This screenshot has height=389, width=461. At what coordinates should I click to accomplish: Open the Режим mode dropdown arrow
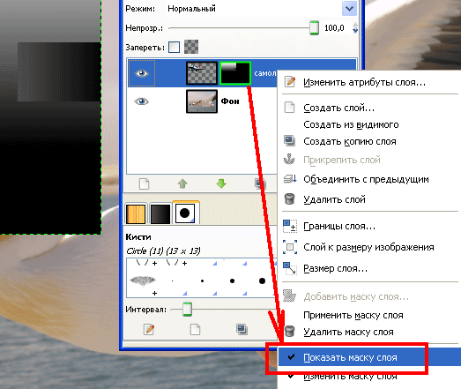point(349,9)
